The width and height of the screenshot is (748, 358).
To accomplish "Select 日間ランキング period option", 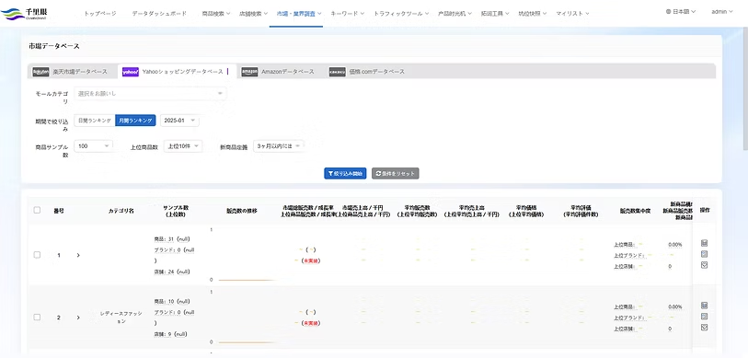I will pyautogui.click(x=95, y=121).
